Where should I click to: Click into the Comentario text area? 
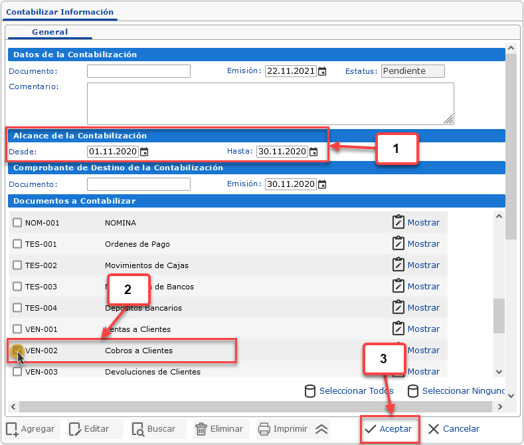click(270, 103)
